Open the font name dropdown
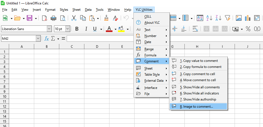This screenshot has height=127, width=263. click(x=49, y=29)
